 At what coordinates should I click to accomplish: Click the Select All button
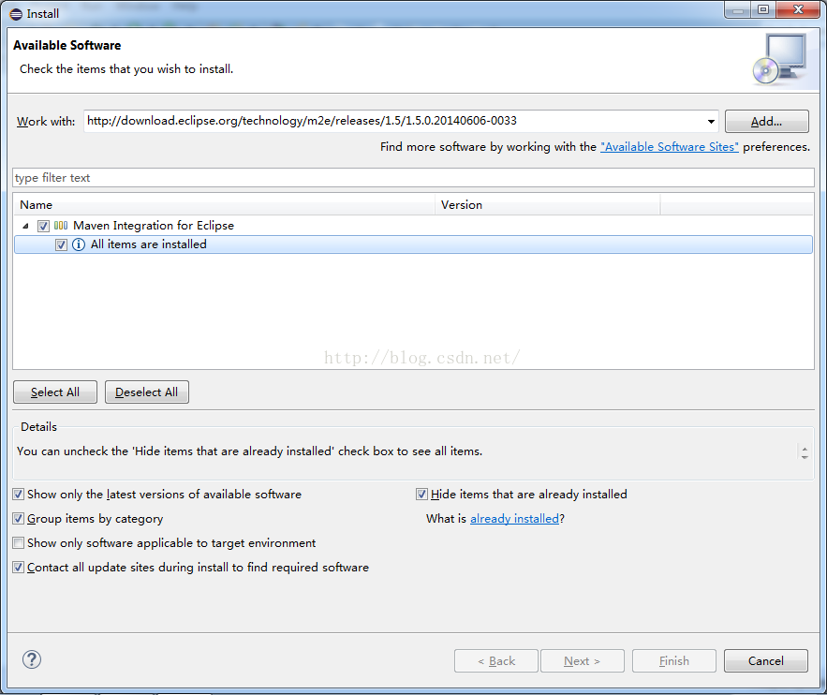pos(55,392)
